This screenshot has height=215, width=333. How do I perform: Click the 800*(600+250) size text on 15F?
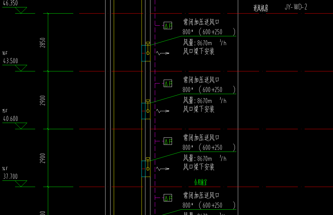tap(209, 90)
